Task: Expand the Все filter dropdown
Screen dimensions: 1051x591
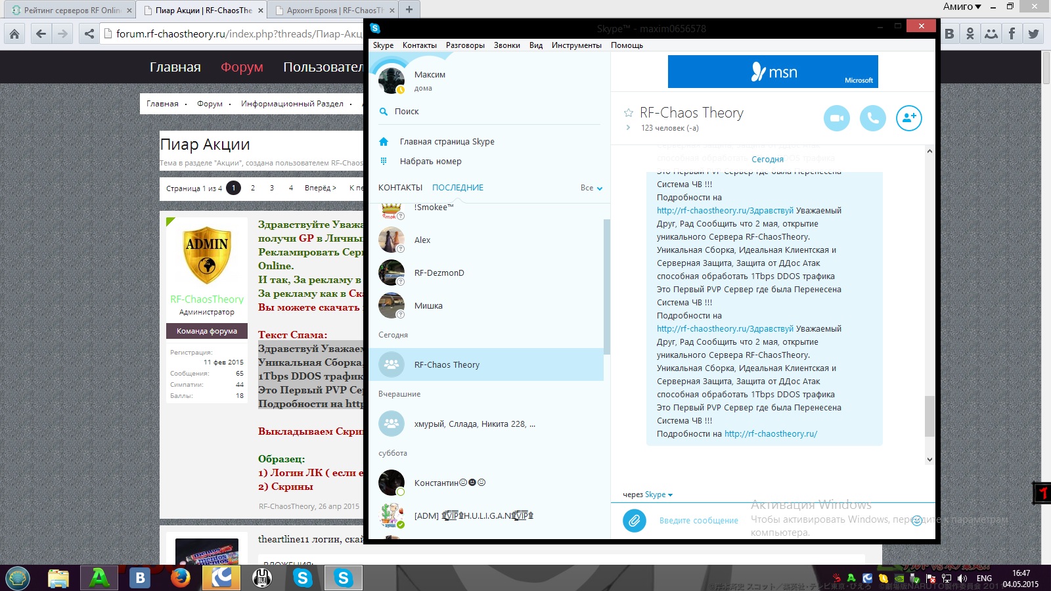Action: [x=591, y=188]
